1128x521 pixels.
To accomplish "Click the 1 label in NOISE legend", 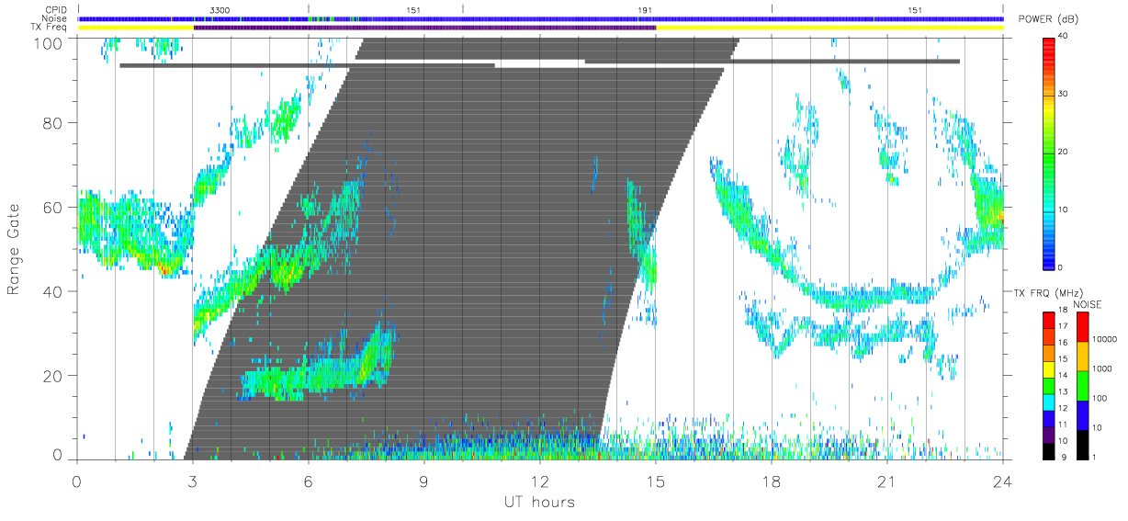I will (x=1094, y=457).
